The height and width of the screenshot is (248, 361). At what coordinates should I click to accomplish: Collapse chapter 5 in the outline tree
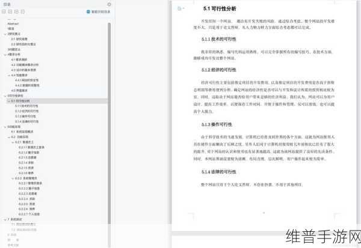pos(5,96)
